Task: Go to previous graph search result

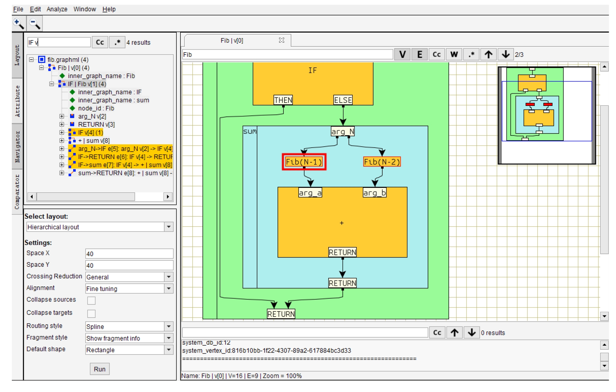Action: point(488,54)
